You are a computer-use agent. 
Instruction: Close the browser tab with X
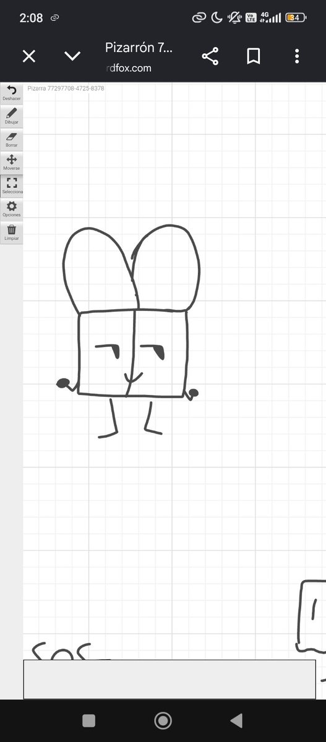coord(29,56)
